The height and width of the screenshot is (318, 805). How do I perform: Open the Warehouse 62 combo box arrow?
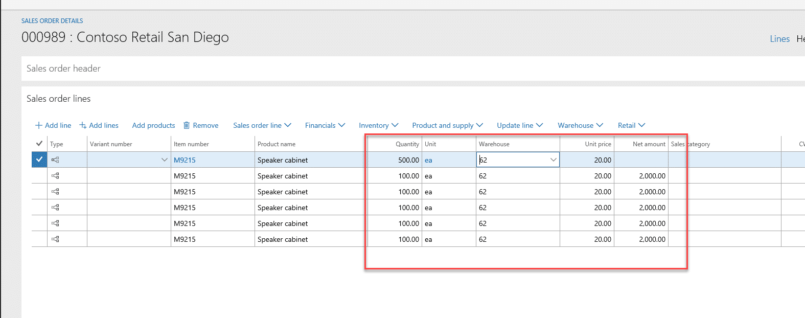553,160
